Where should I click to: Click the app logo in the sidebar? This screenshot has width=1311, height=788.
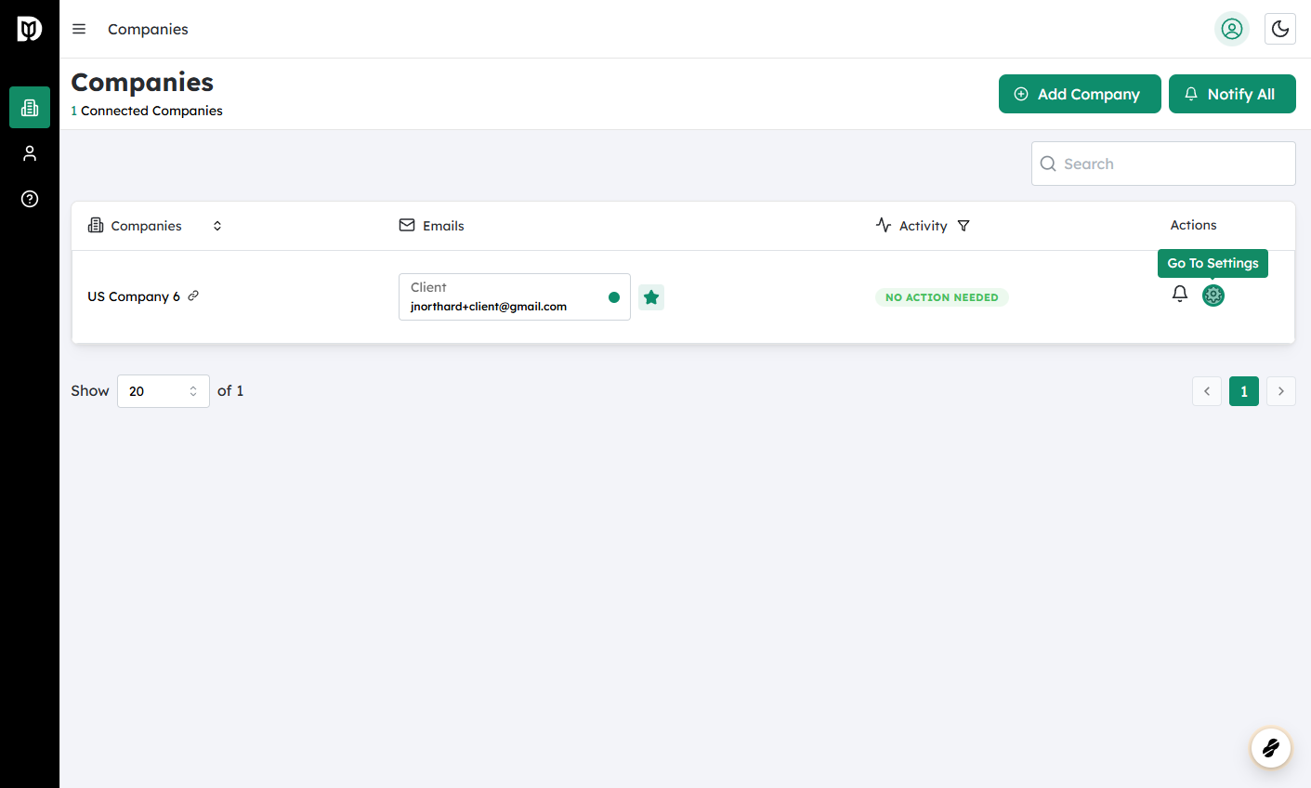30,30
